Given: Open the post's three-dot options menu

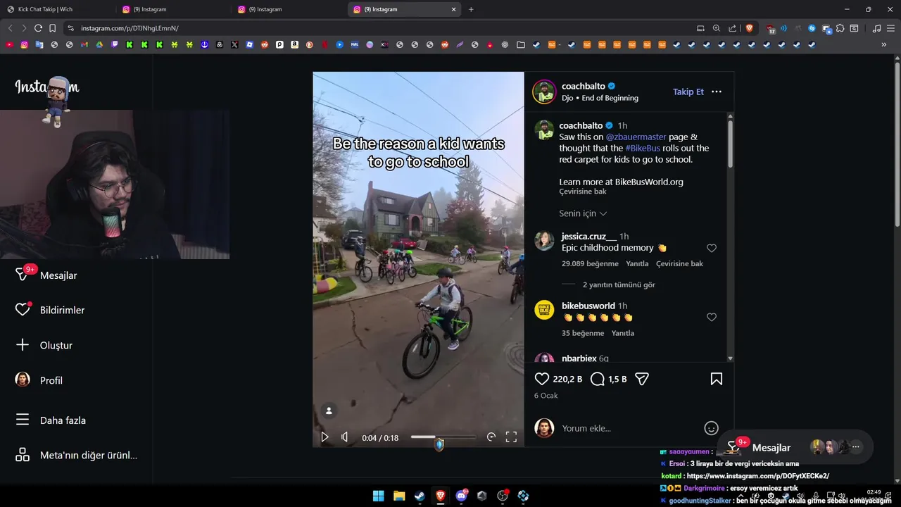Looking at the screenshot, I should click(717, 92).
